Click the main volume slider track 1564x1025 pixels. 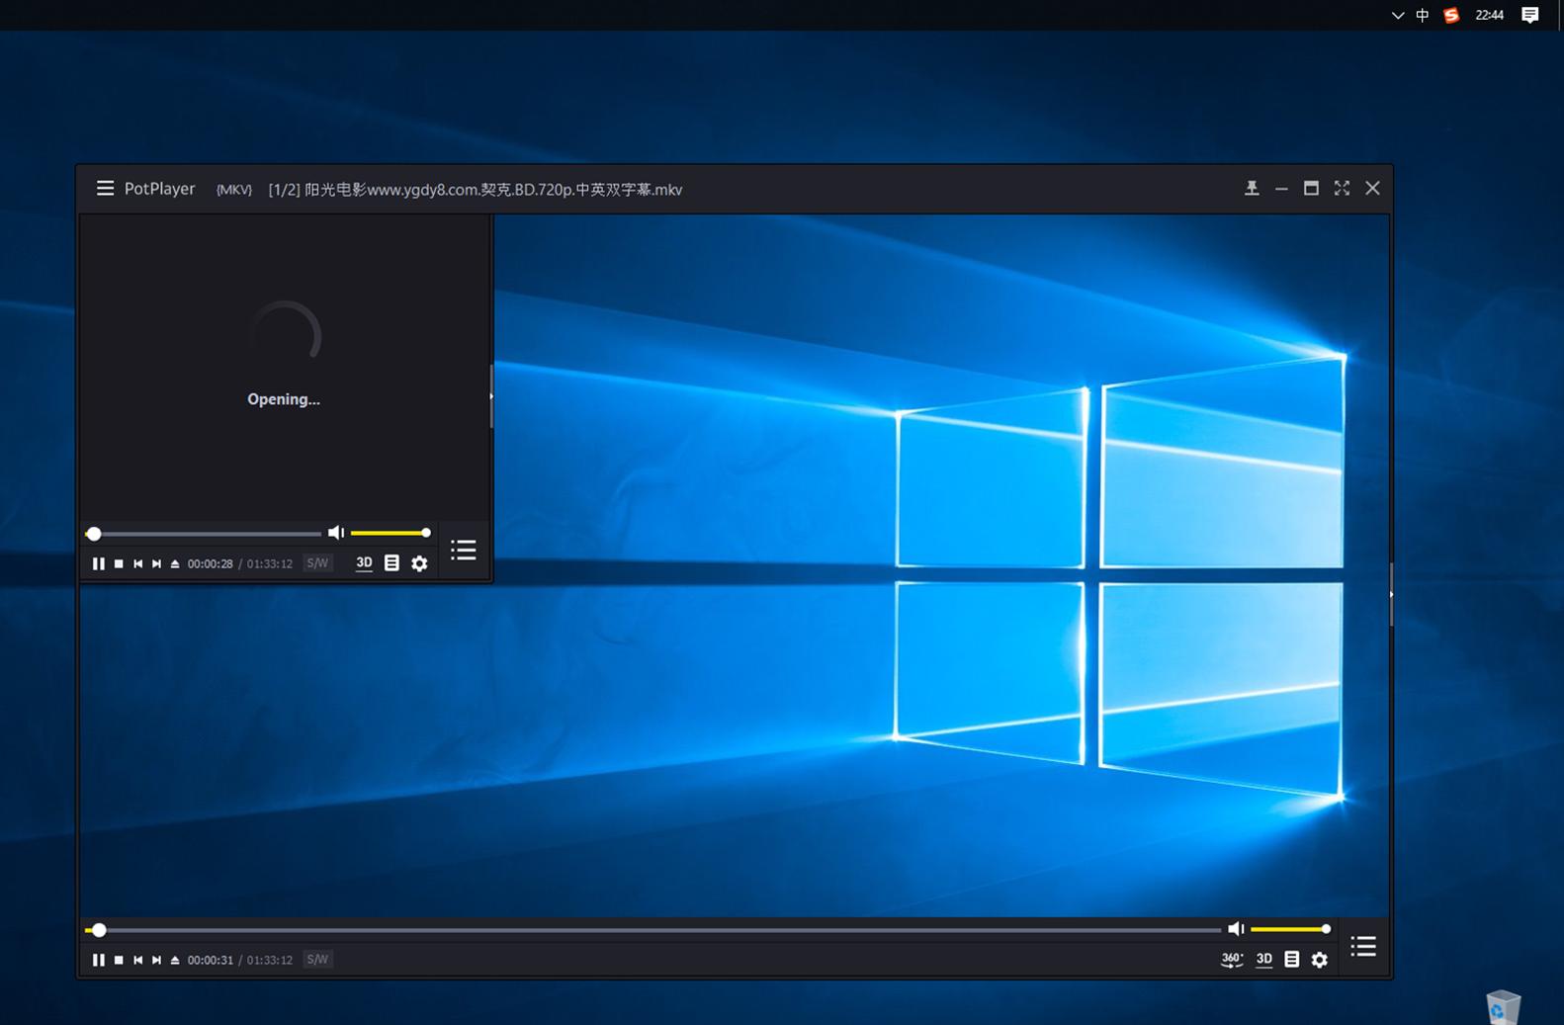[x=1287, y=929]
